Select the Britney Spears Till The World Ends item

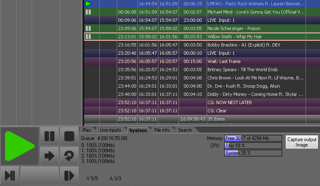pyautogui.click(x=242, y=70)
